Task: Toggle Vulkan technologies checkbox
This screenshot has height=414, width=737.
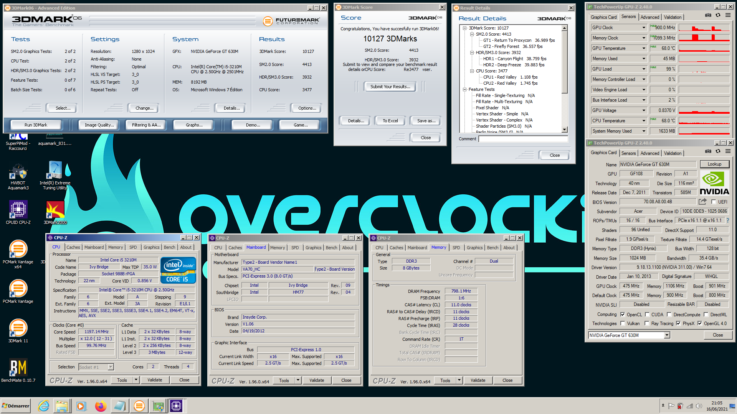Action: coord(623,324)
